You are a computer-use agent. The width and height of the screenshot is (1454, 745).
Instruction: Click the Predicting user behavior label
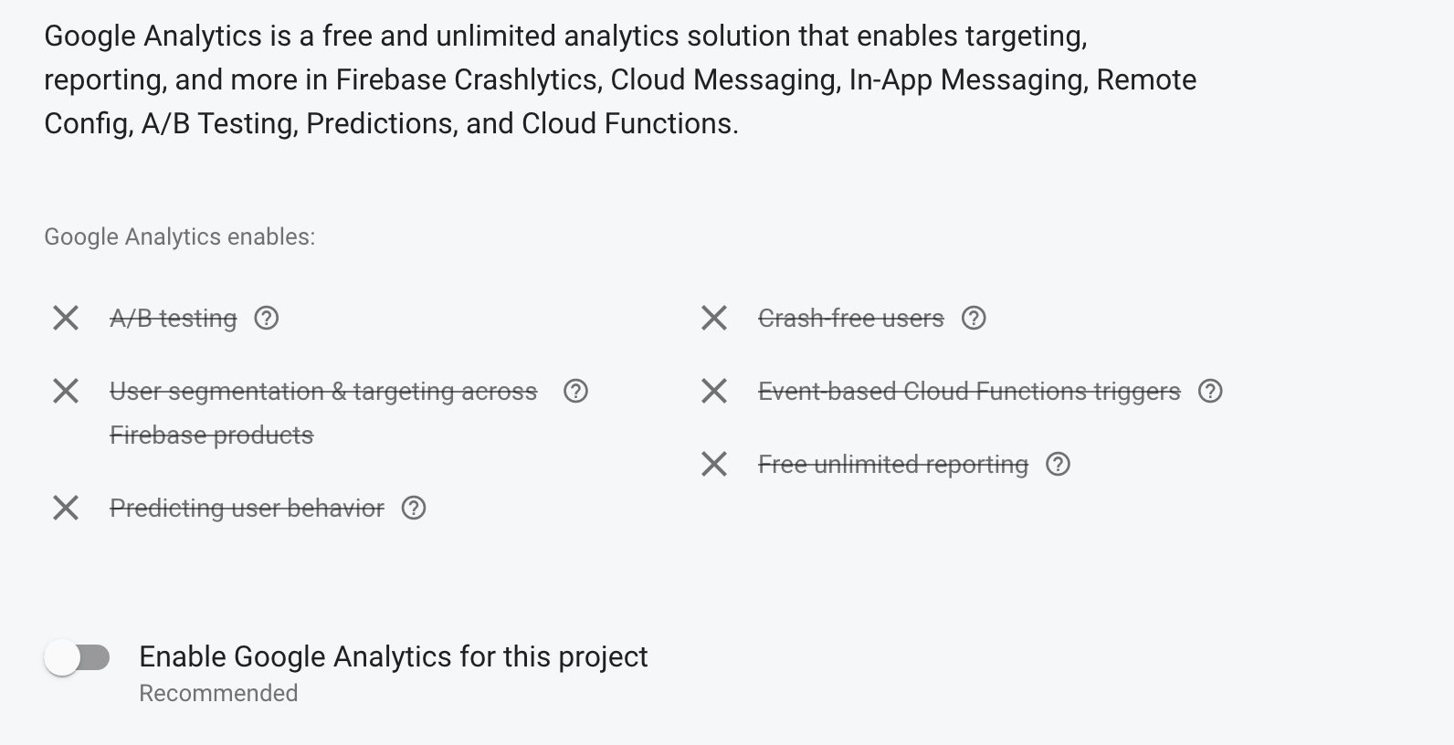(247, 508)
